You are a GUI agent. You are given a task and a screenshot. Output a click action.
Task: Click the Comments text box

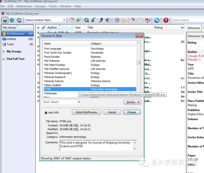point(97,145)
